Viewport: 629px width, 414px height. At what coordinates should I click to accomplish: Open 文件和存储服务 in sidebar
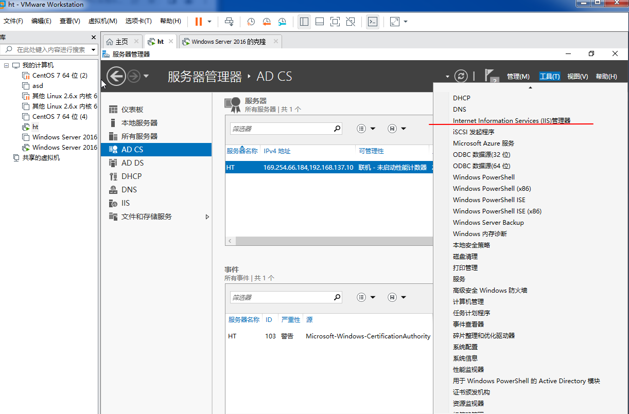pos(156,217)
